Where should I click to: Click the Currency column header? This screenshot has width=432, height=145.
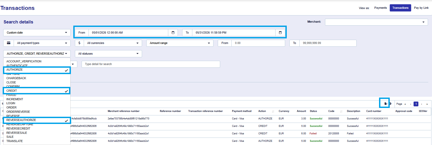[284, 111]
